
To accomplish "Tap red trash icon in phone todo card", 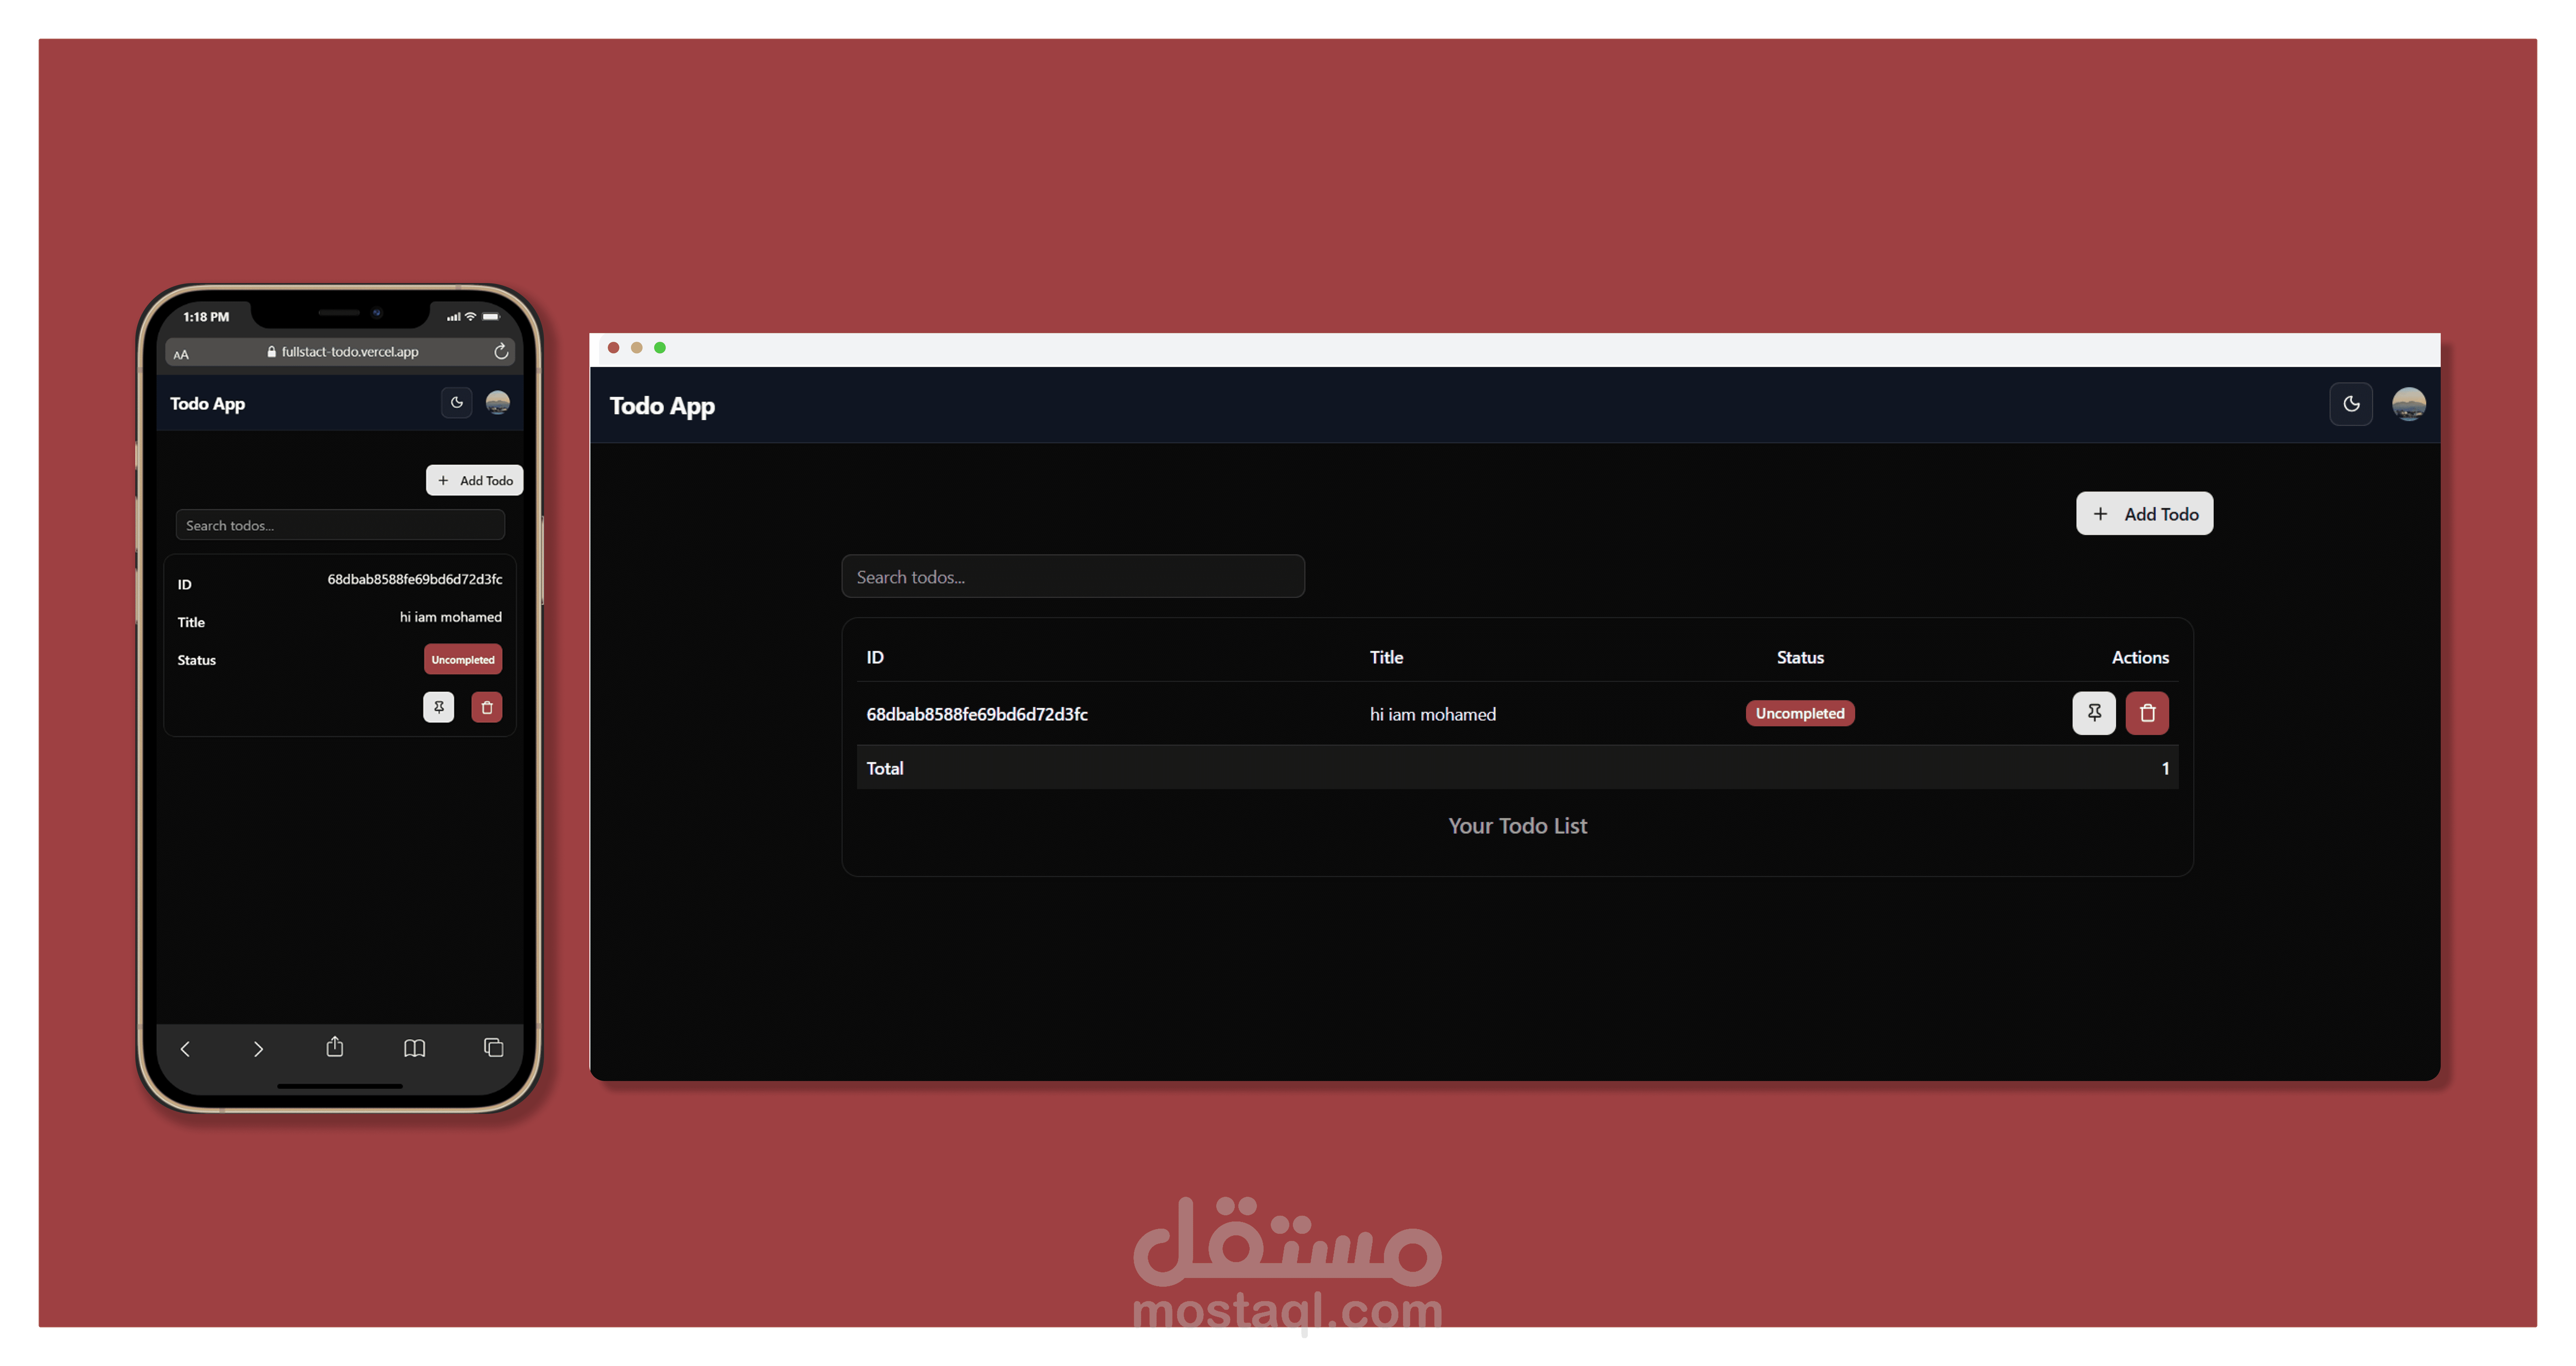I will coord(487,707).
